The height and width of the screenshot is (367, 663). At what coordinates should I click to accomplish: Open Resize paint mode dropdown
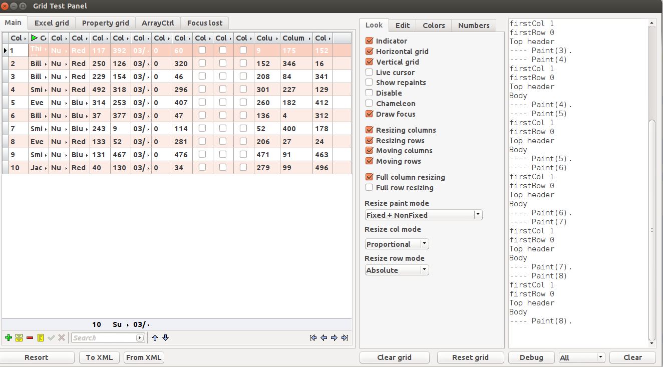pyautogui.click(x=478, y=215)
